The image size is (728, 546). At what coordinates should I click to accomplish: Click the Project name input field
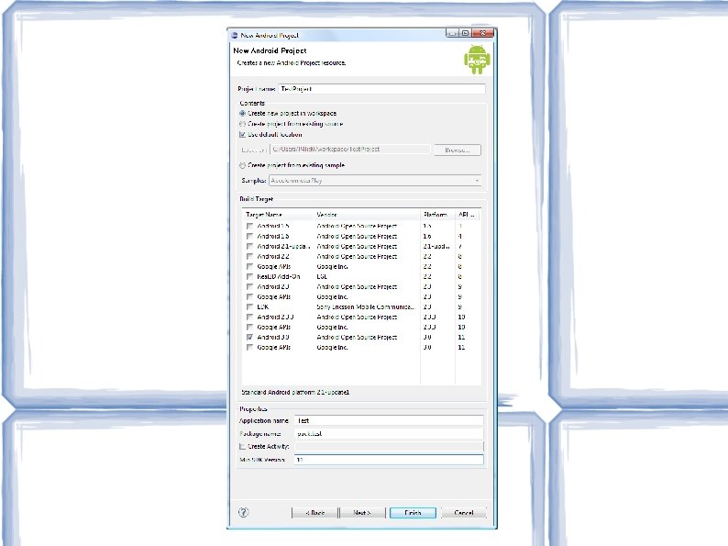[x=381, y=89]
